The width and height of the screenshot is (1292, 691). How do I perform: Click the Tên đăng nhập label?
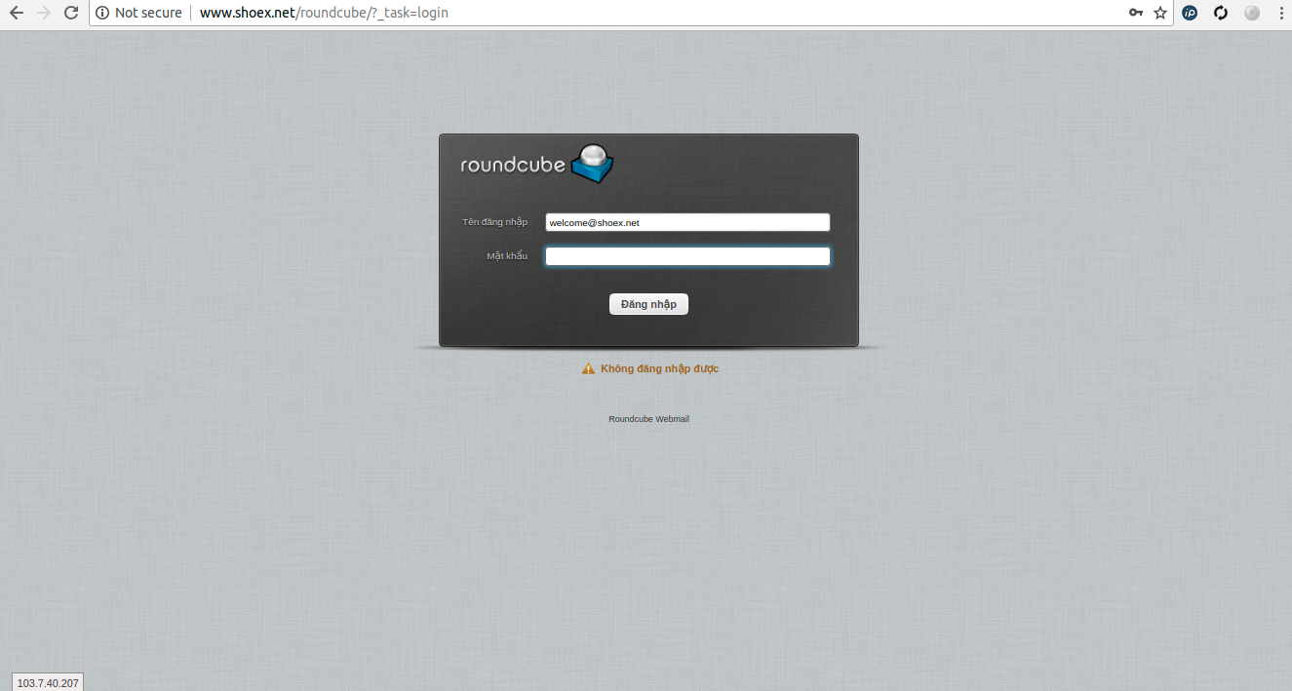[494, 222]
